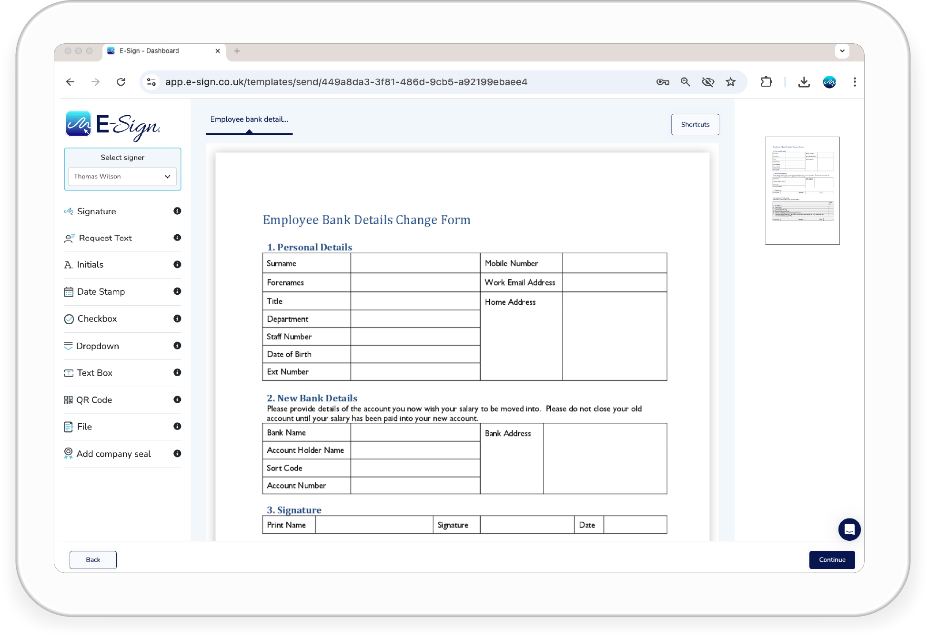Select the Text Box field tool
Image resolution: width=928 pixels, height=638 pixels.
click(122, 373)
